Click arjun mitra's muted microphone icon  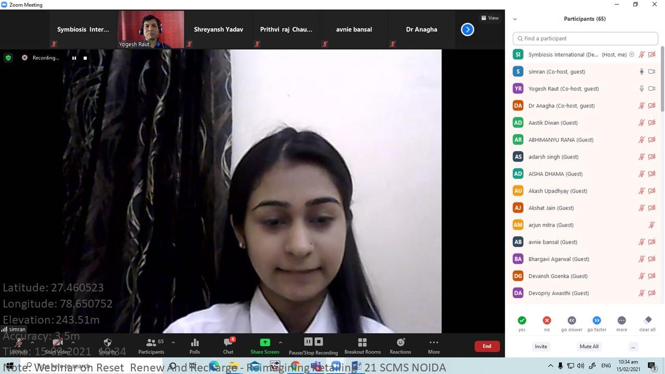(651, 225)
